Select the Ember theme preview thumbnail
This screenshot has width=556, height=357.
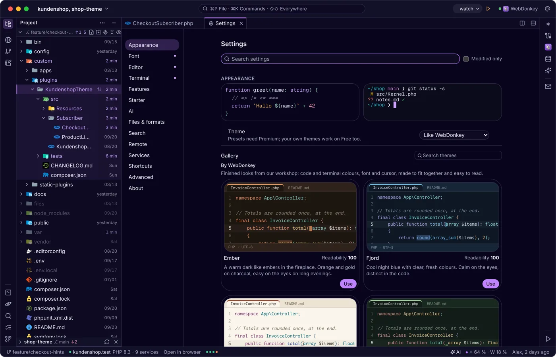click(x=290, y=217)
